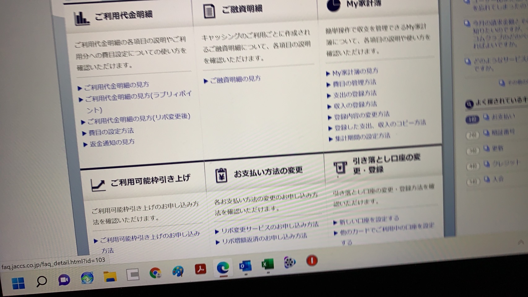Click the pie chart icon beside My家計簿
Screen dimensions: 528x297
point(334,5)
